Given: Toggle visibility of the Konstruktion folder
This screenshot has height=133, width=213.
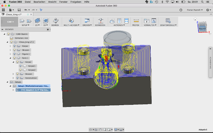Looking at the screenshot, I should [17, 78].
